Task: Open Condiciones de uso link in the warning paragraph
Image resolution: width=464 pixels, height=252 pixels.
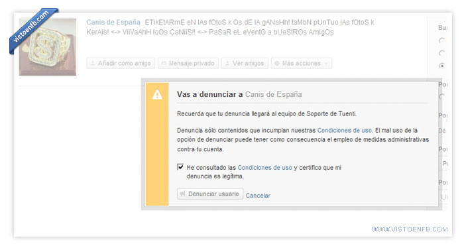Action: [x=345, y=130]
